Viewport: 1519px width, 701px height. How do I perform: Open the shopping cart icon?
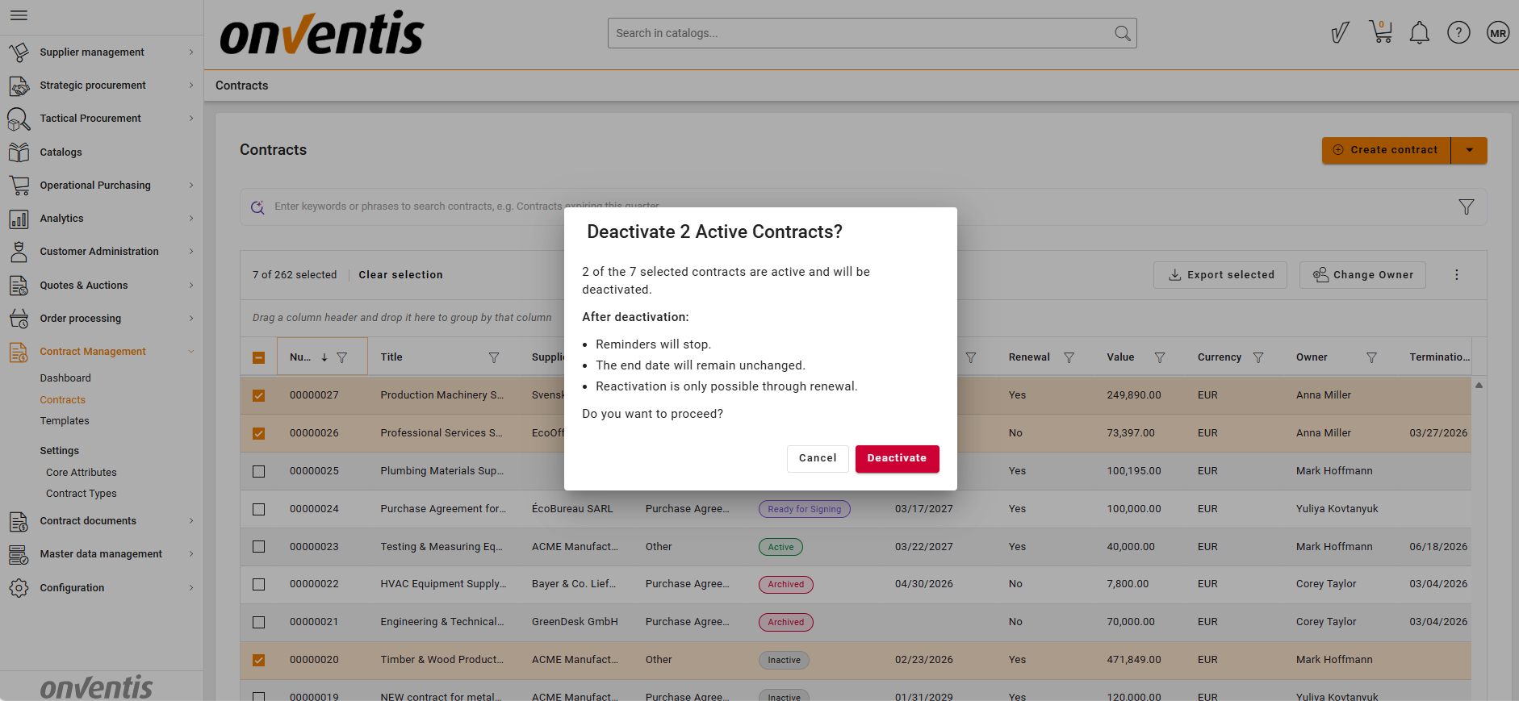[x=1380, y=33]
